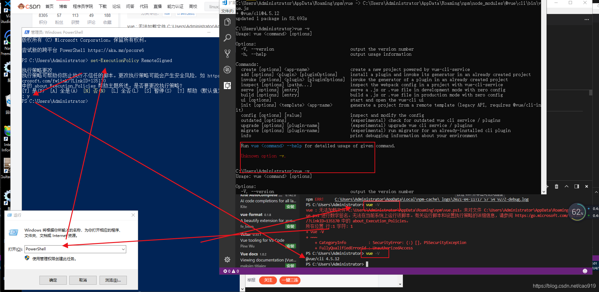This screenshot has height=292, width=599.
Task: Click the Open input field containing PowerShell
Action: pos(75,249)
